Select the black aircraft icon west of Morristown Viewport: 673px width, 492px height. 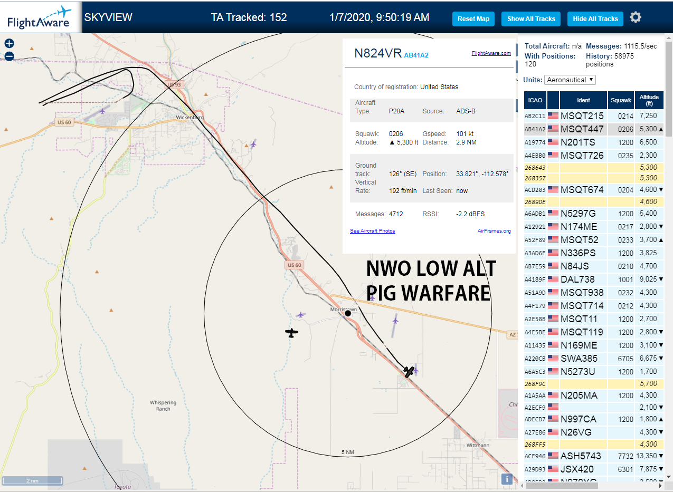point(291,332)
